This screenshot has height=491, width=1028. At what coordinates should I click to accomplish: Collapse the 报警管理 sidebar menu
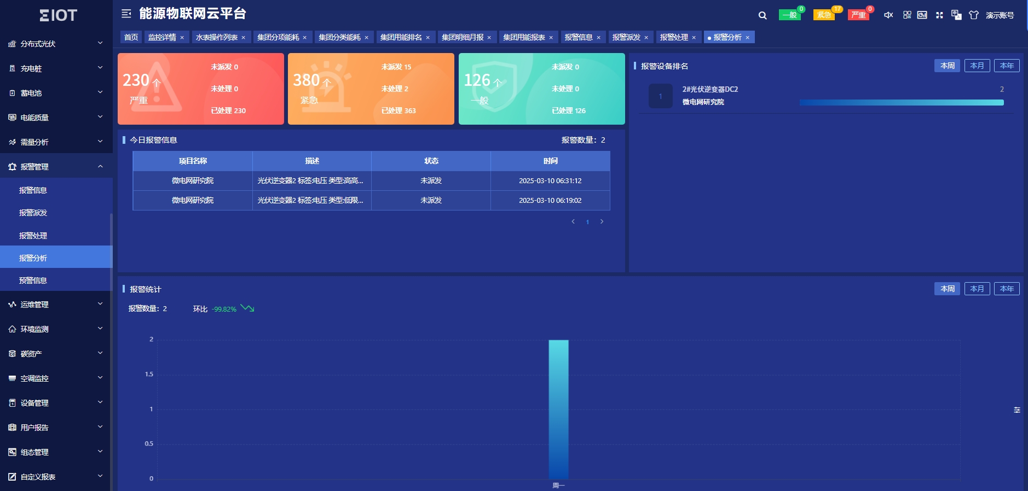56,167
